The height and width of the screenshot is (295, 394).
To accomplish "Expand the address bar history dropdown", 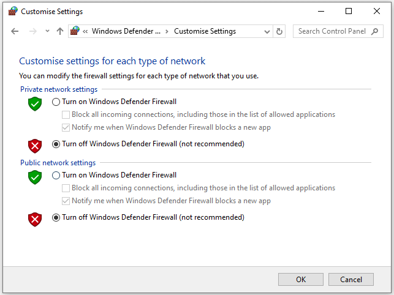I will tap(267, 31).
